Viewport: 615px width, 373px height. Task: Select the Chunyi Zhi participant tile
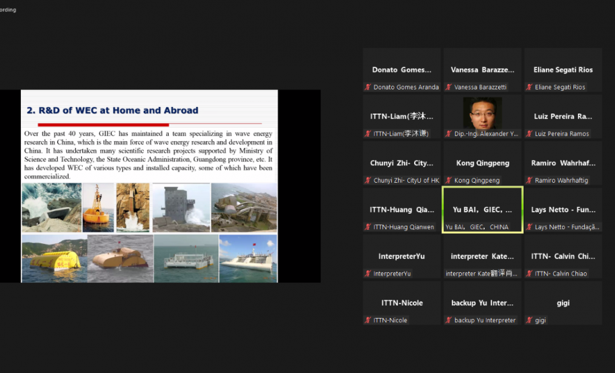tap(401, 163)
